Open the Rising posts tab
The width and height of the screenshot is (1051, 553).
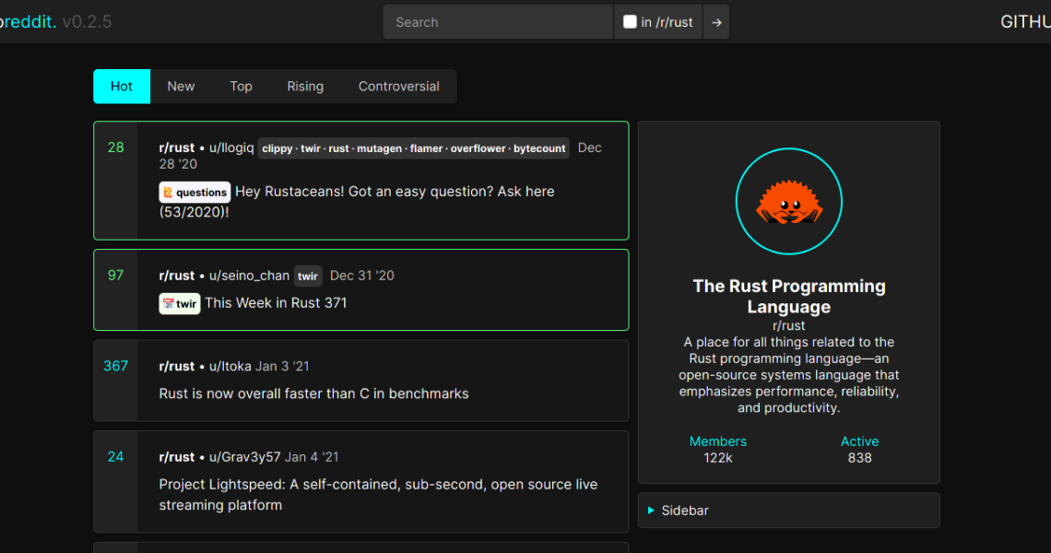(x=305, y=87)
